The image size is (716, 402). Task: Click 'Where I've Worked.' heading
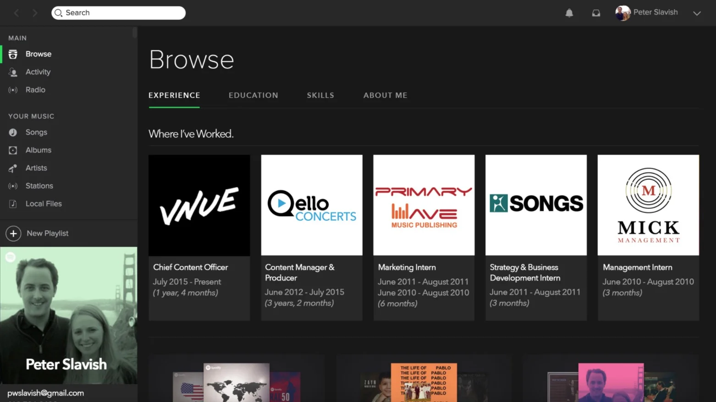tap(191, 134)
